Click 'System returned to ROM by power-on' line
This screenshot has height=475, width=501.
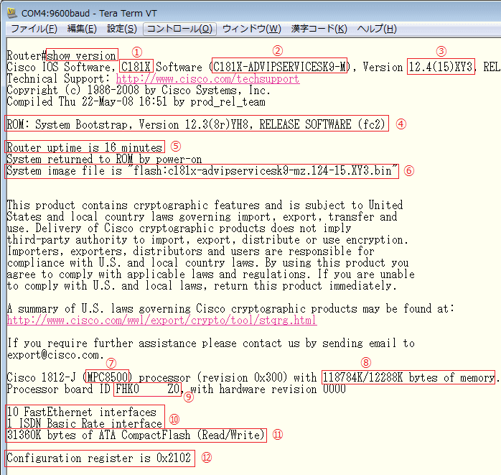point(104,159)
